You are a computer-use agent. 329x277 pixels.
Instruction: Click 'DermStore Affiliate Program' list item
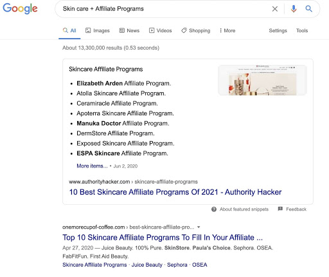pyautogui.click(x=116, y=133)
